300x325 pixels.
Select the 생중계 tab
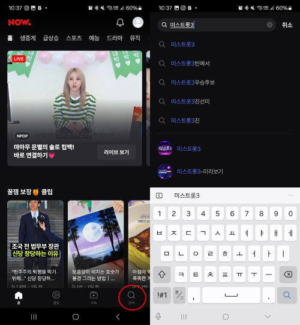pos(28,38)
